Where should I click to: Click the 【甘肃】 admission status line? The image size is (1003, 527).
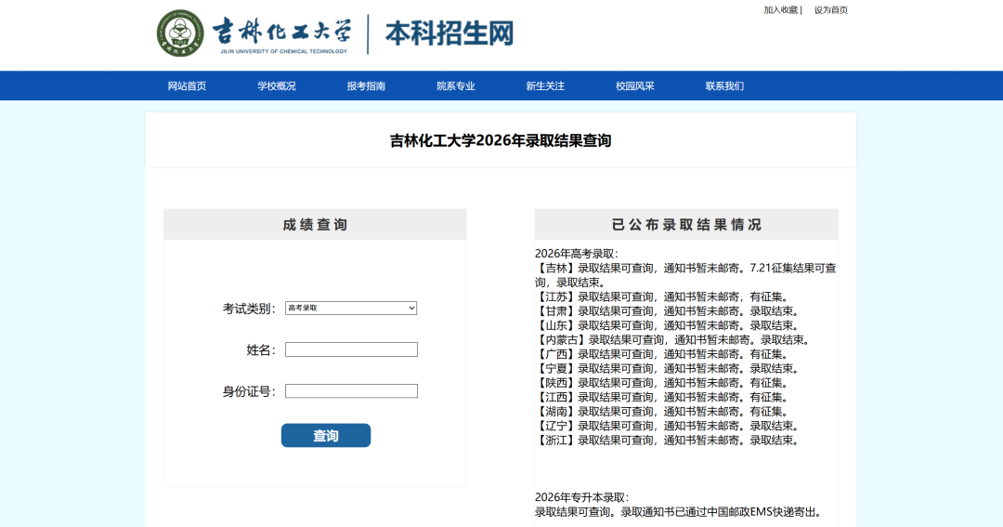click(667, 311)
